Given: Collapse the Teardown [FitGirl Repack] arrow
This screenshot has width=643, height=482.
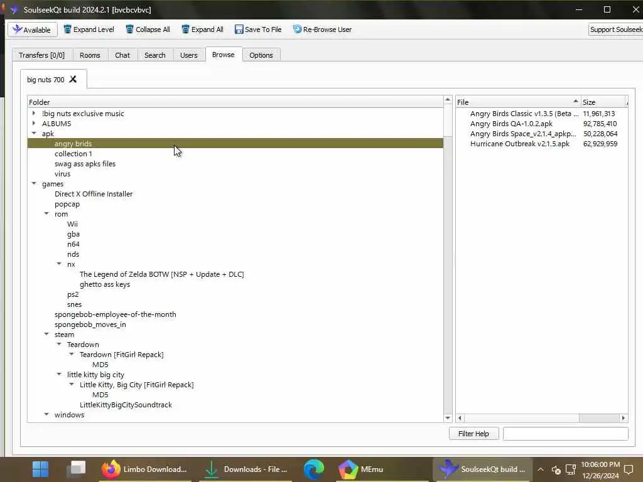Looking at the screenshot, I should pos(72,354).
